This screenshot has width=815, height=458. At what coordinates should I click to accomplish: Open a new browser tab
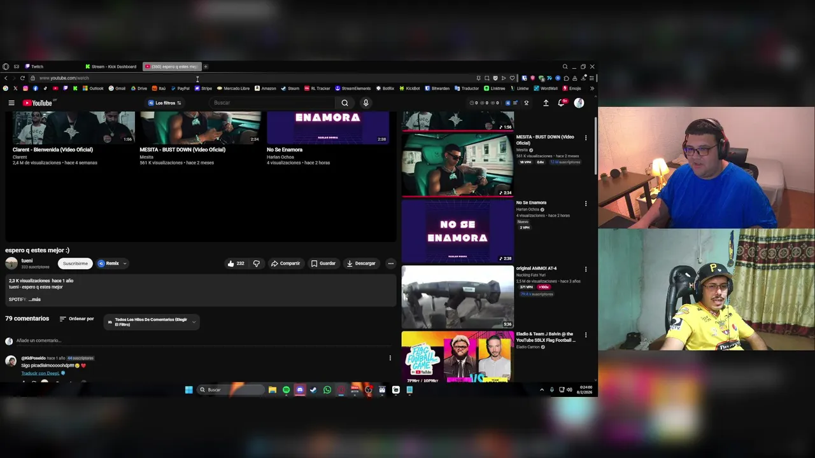tap(206, 67)
